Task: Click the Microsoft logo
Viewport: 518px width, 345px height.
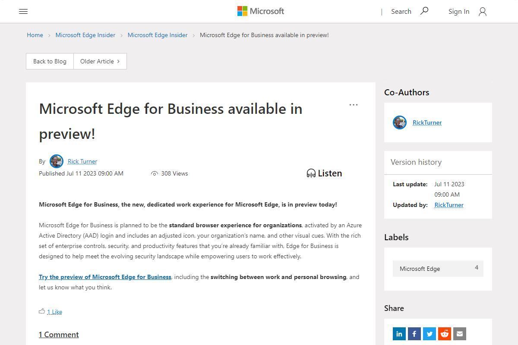Action: (x=261, y=11)
